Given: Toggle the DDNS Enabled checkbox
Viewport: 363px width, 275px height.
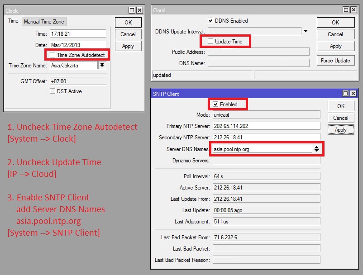Looking at the screenshot, I should click(210, 21).
